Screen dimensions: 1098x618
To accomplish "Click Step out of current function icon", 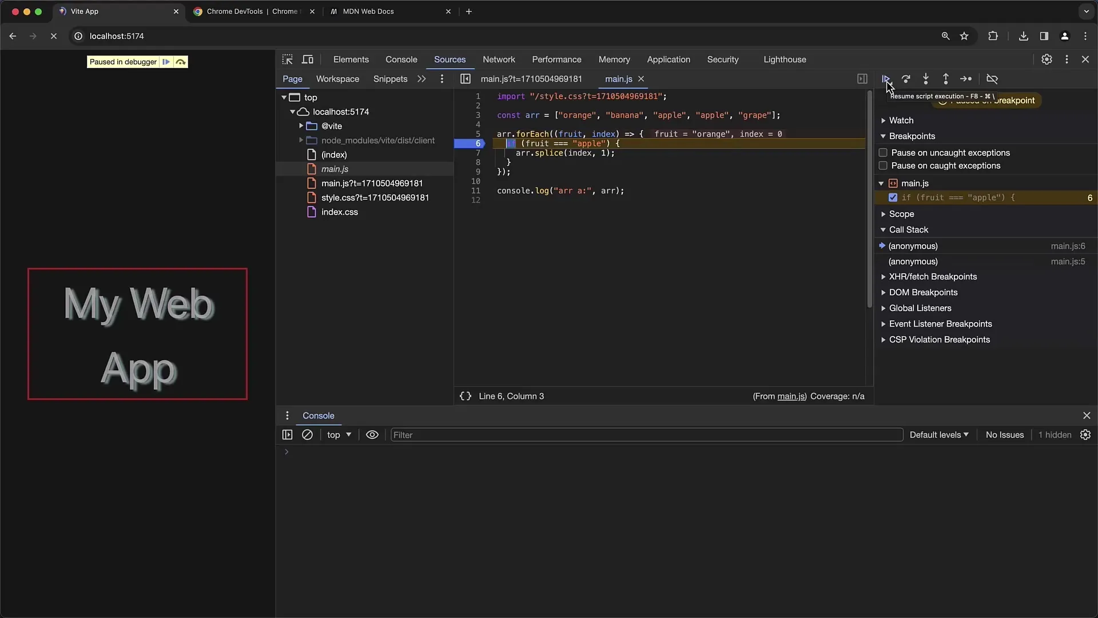I will tap(946, 79).
